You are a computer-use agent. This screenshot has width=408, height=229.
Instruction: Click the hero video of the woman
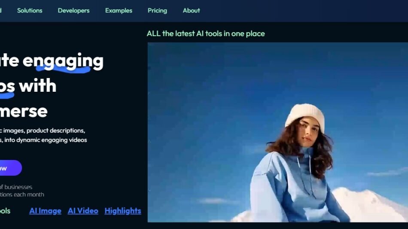(277, 132)
